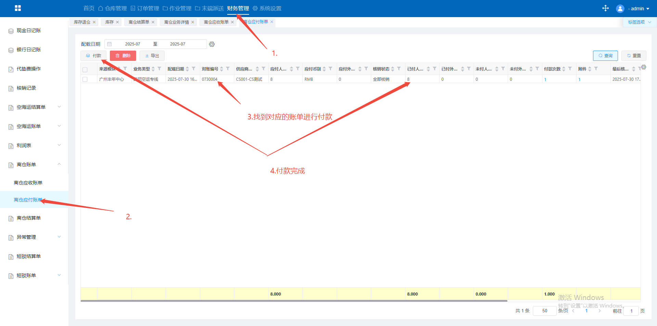The height and width of the screenshot is (326, 657).
Task: Open 财务管理 in top navigation
Action: (x=238, y=8)
